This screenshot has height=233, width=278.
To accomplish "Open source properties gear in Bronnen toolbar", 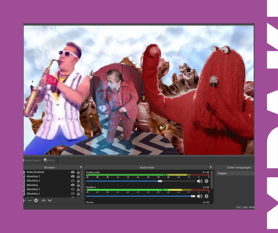I will pyautogui.click(x=36, y=200).
